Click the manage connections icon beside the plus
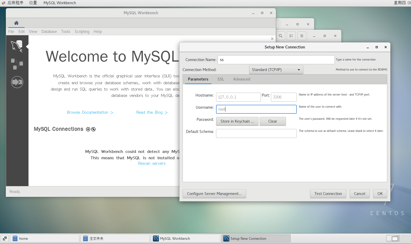411x244 pixels. click(93, 129)
